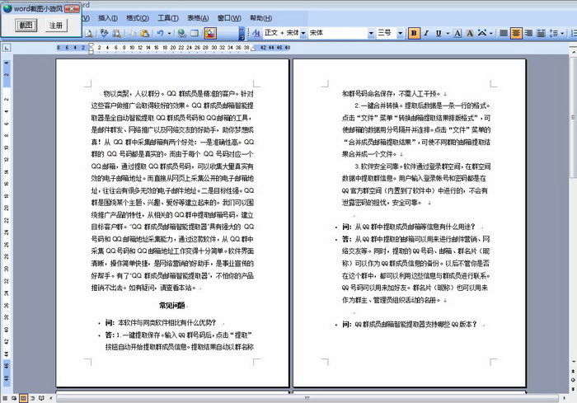This screenshot has height=403, width=577.
Task: Open the 帮助(H) menu
Action: [x=261, y=17]
